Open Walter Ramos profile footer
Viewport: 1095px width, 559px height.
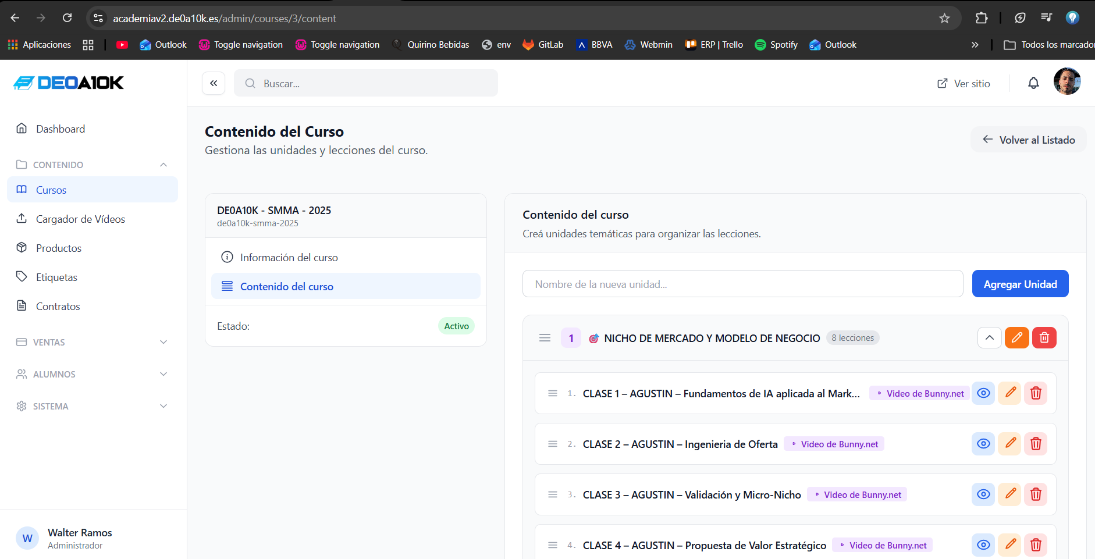[x=93, y=538]
